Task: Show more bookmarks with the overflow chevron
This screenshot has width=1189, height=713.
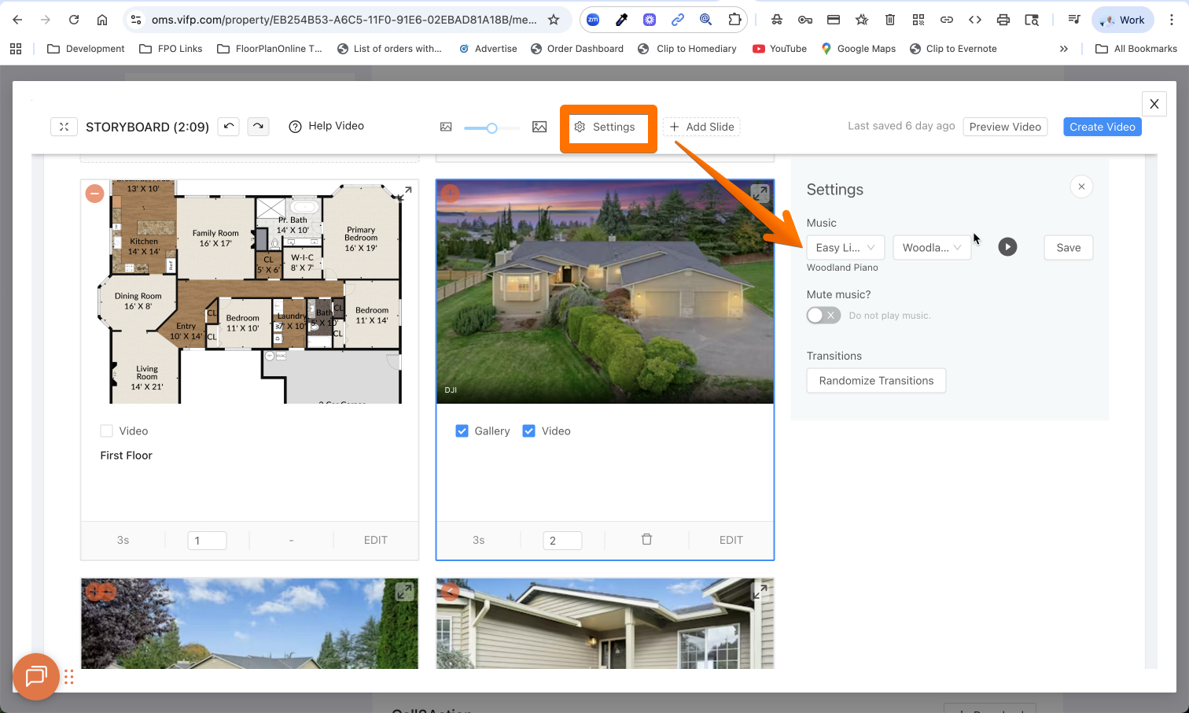Action: point(1063,49)
